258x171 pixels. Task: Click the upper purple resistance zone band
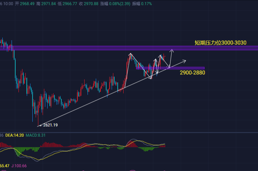tap(99, 48)
